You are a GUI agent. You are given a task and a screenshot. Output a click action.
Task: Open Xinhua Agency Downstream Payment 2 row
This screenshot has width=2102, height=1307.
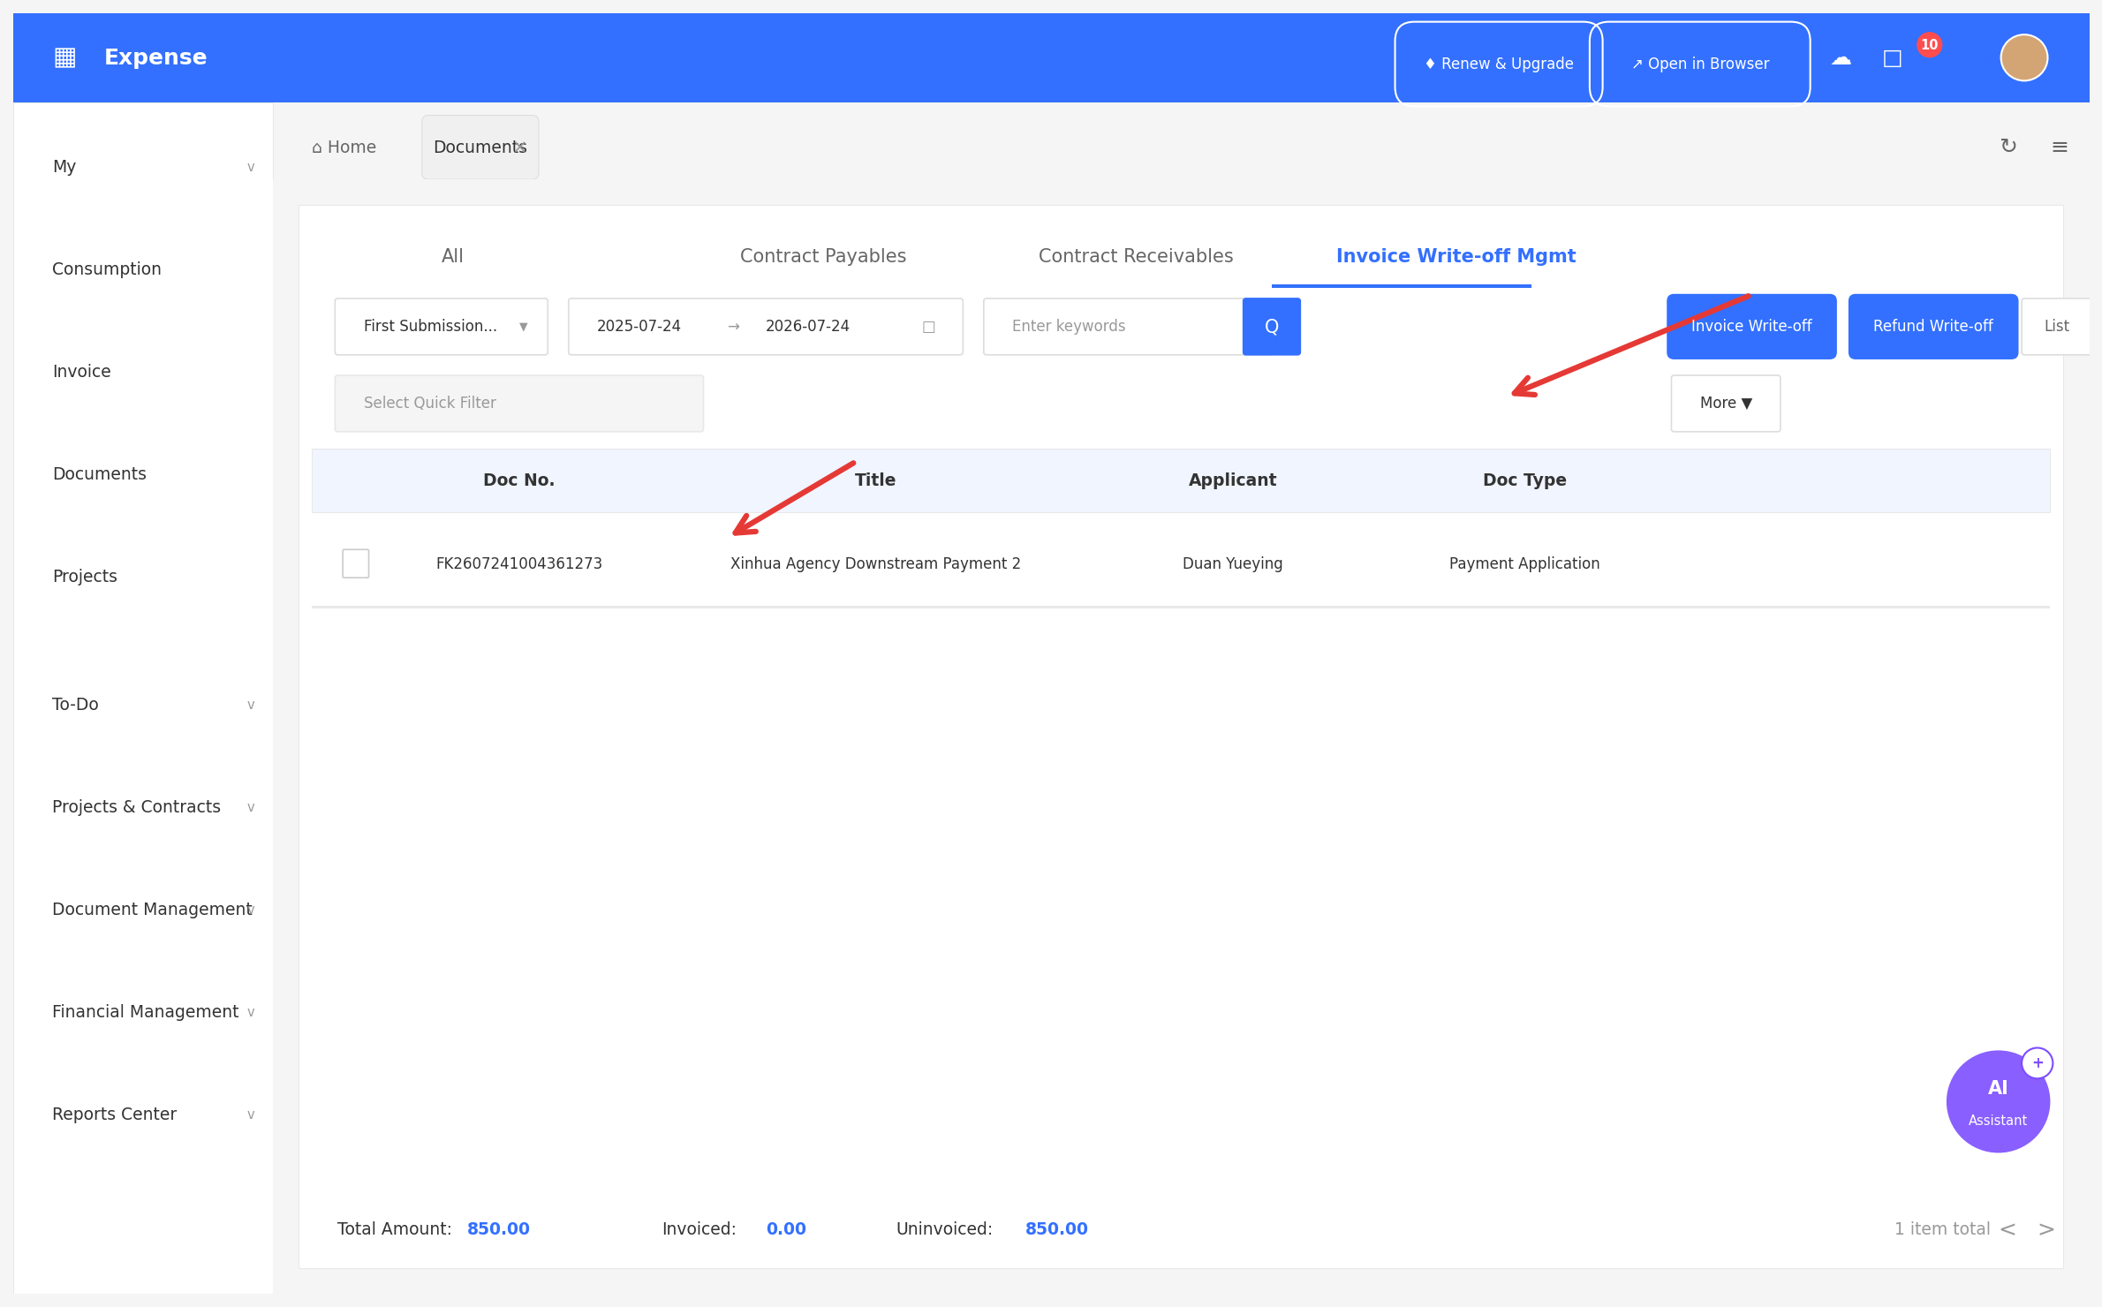(x=874, y=563)
